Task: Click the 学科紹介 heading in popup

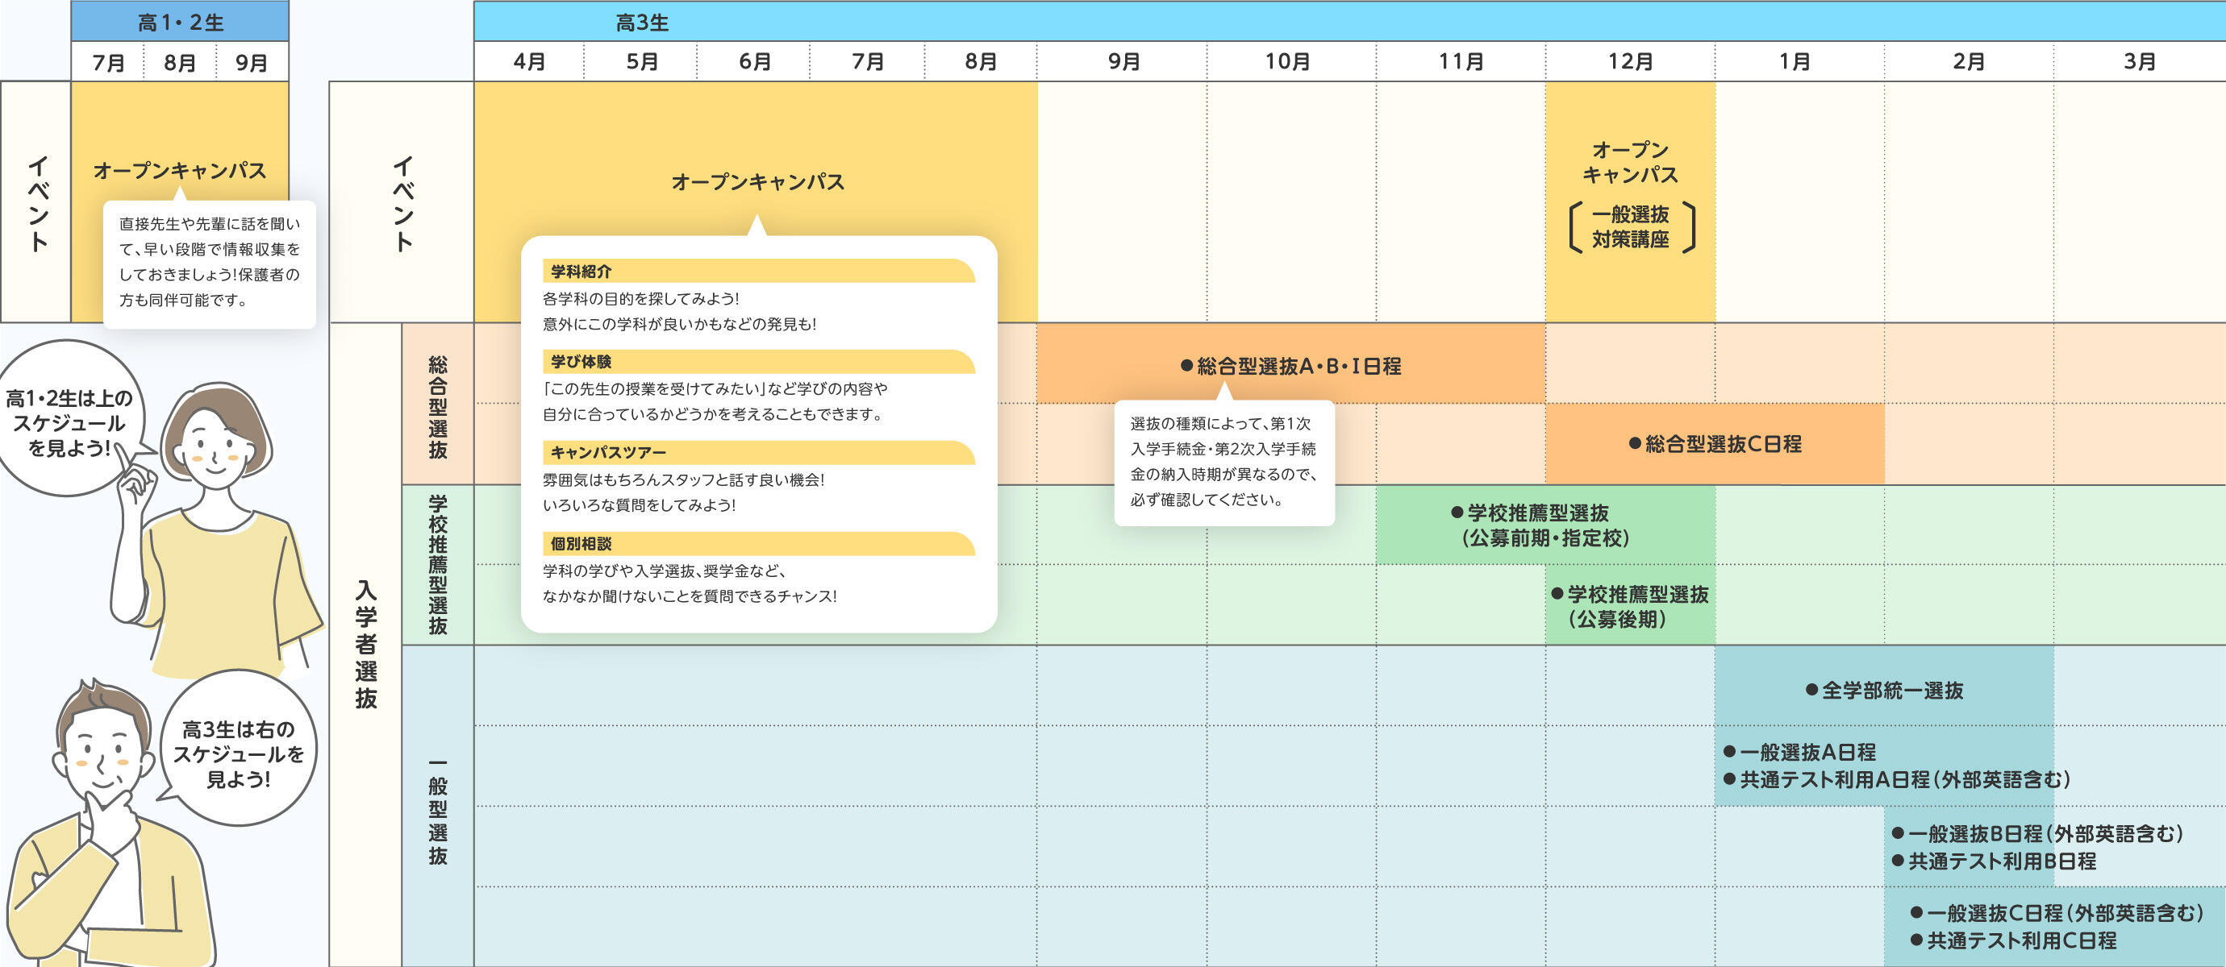Action: pyautogui.click(x=581, y=272)
